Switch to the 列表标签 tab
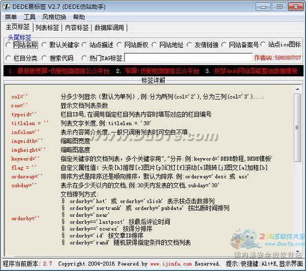This screenshot has width=306, height=271. pos(47,28)
